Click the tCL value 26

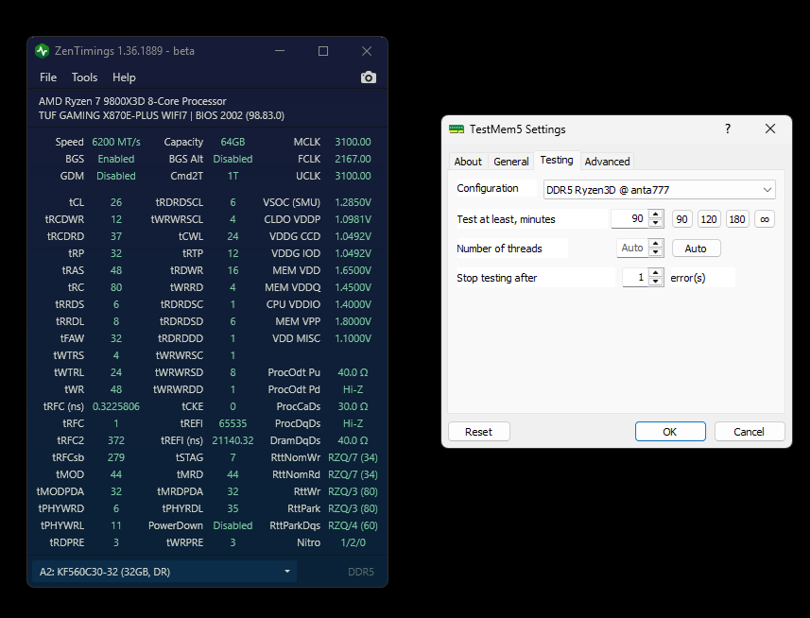[116, 202]
